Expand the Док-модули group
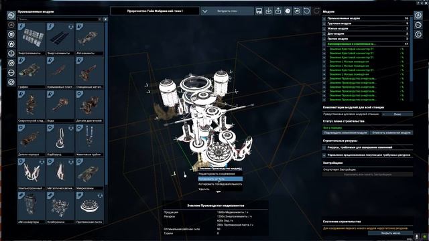 pyautogui.click(x=324, y=34)
